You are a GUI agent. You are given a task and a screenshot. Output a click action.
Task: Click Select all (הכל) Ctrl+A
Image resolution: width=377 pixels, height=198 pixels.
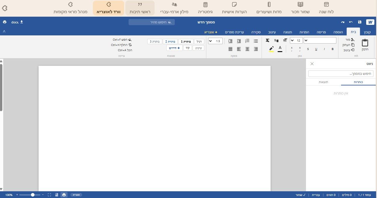(125, 50)
